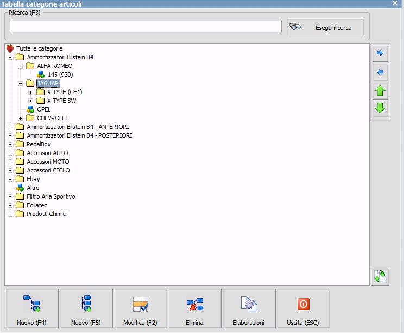Move category up with green arrow
404x333 pixels.
380,91
